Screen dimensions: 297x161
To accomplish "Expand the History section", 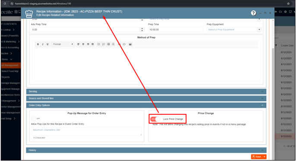I will coord(146,150).
